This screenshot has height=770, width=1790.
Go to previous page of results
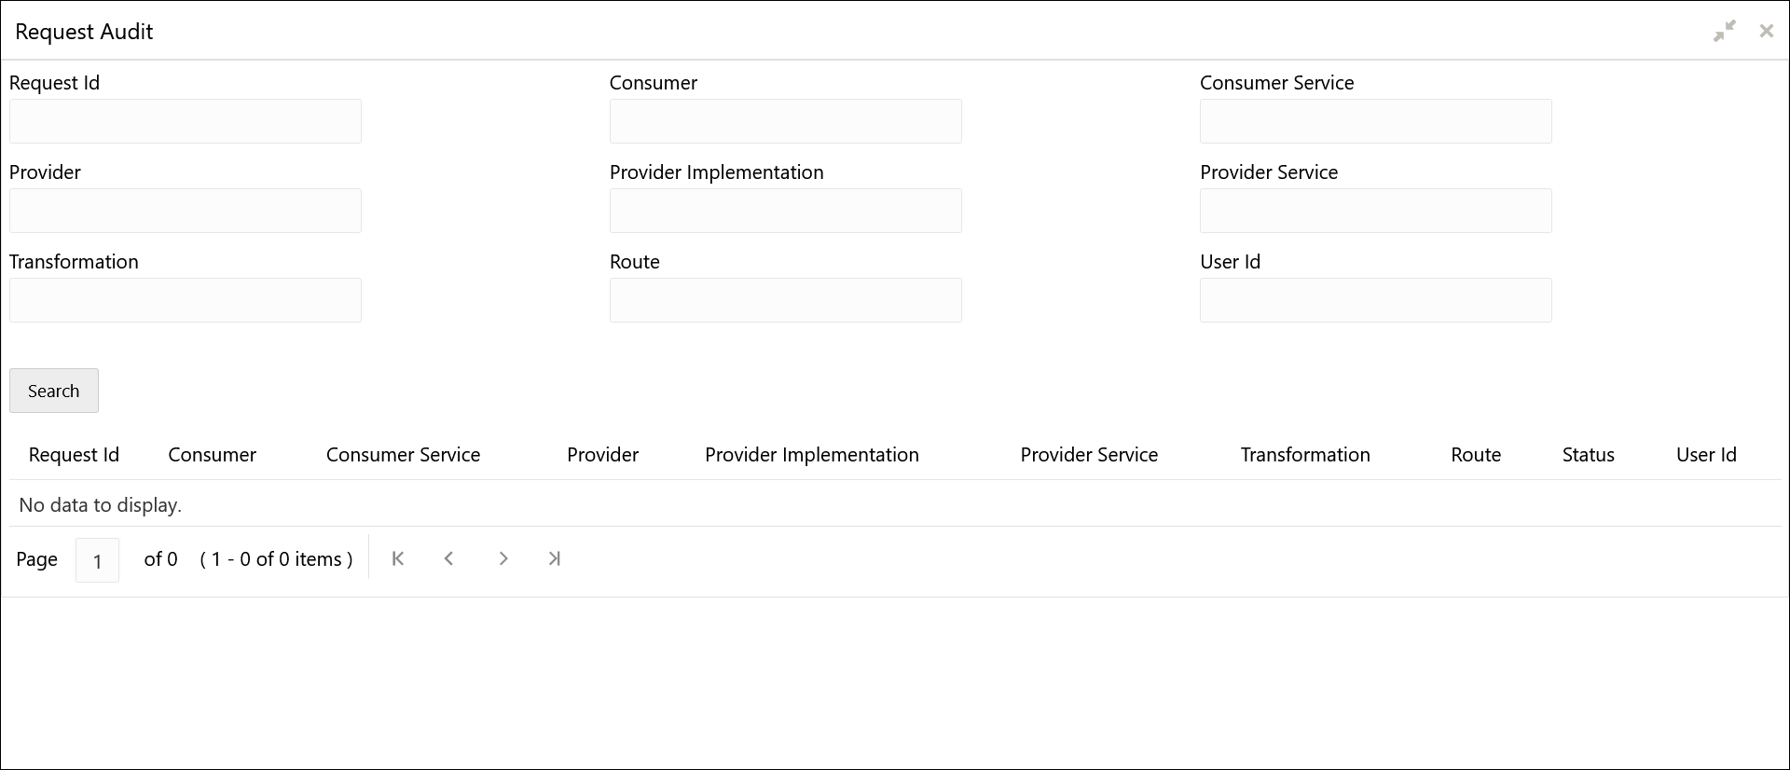(x=449, y=558)
